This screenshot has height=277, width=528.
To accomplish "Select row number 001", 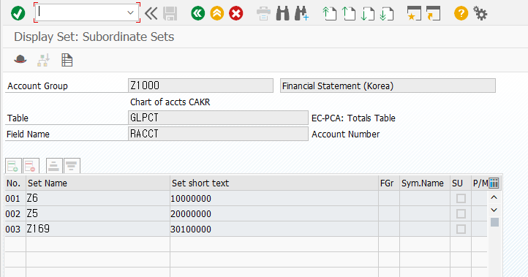I will pyautogui.click(x=15, y=198).
